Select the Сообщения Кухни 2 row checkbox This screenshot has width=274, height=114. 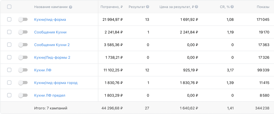9,45
